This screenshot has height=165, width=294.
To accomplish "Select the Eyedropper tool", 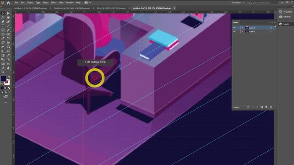I will pos(8,55).
